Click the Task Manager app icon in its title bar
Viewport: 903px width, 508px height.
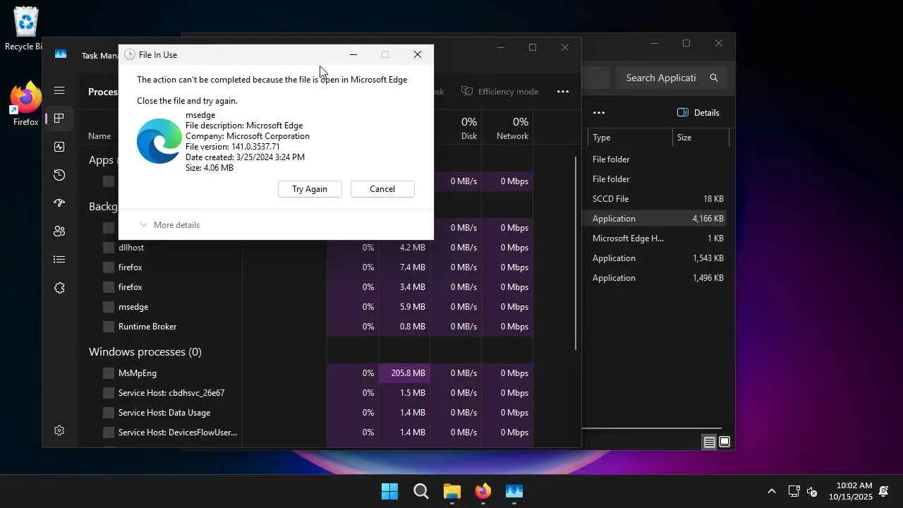click(x=61, y=54)
